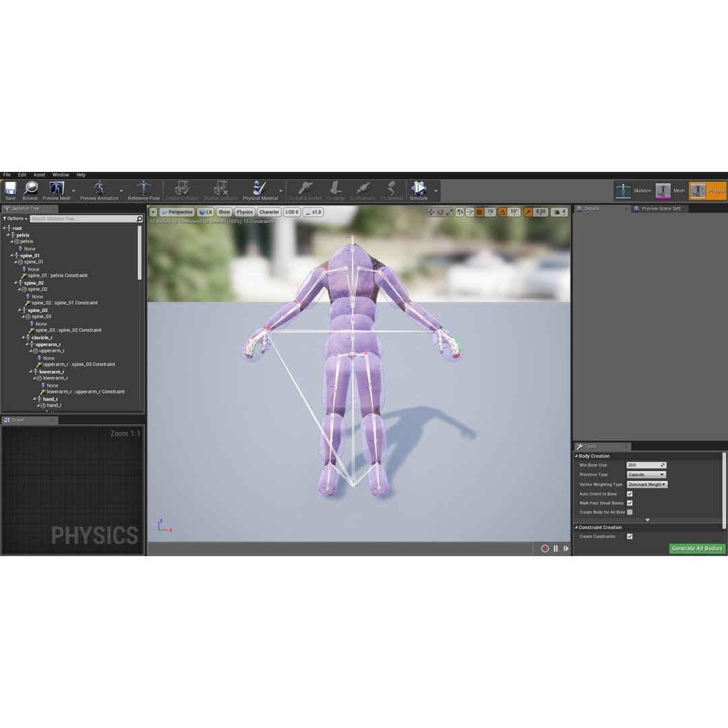The image size is (728, 728).
Task: Select the Save icon in the toolbar
Action: click(10, 190)
